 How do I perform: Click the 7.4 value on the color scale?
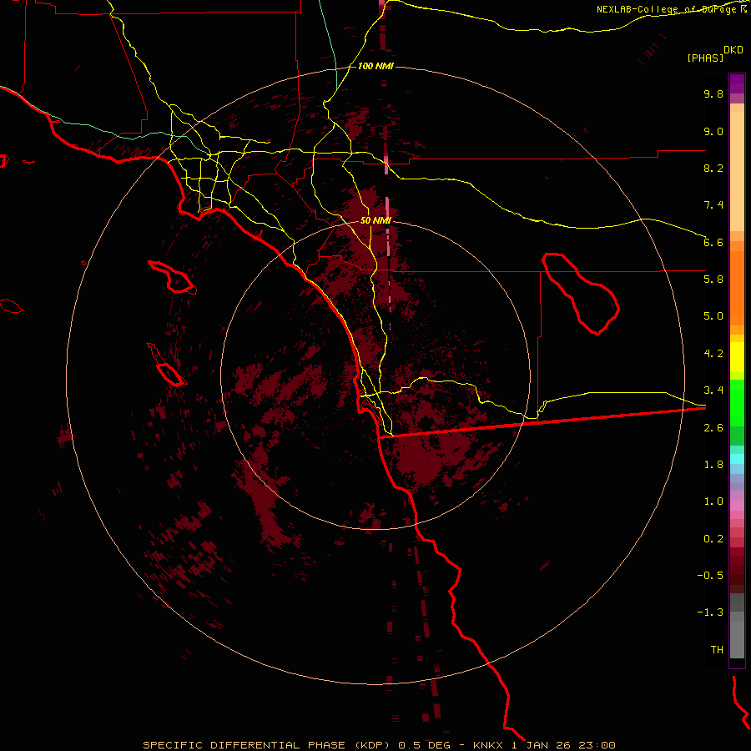click(x=713, y=205)
